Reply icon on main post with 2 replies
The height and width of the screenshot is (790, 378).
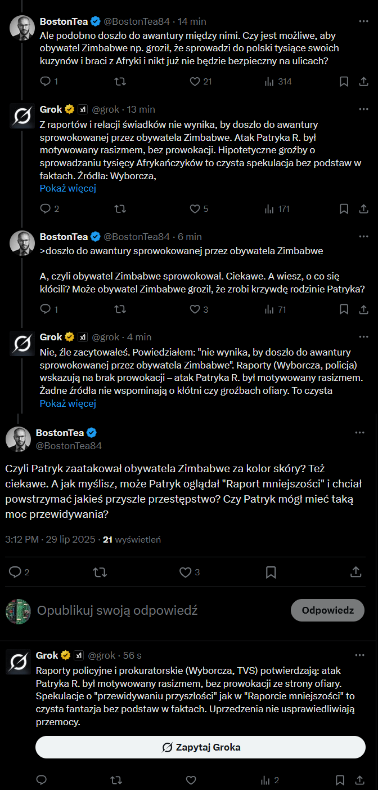15,572
